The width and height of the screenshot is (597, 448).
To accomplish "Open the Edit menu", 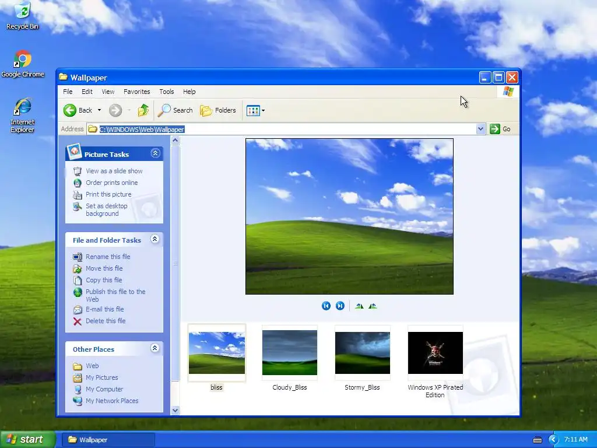I will click(87, 92).
